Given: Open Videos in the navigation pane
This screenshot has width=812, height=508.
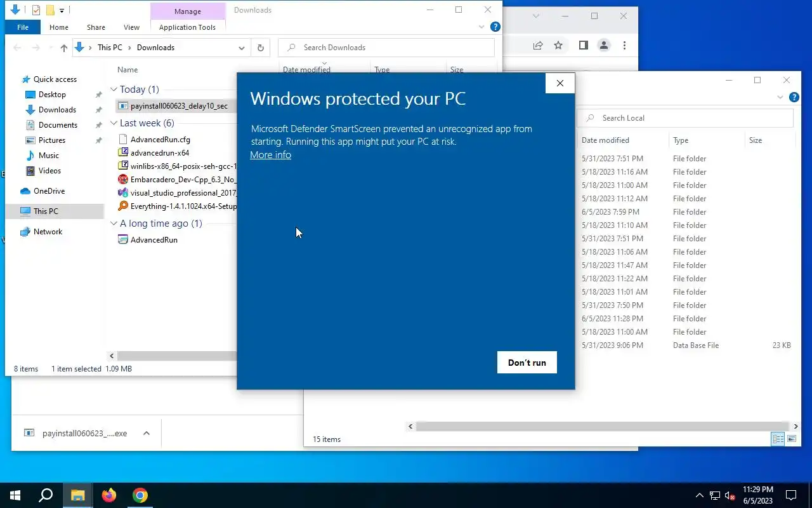Looking at the screenshot, I should click(x=49, y=171).
